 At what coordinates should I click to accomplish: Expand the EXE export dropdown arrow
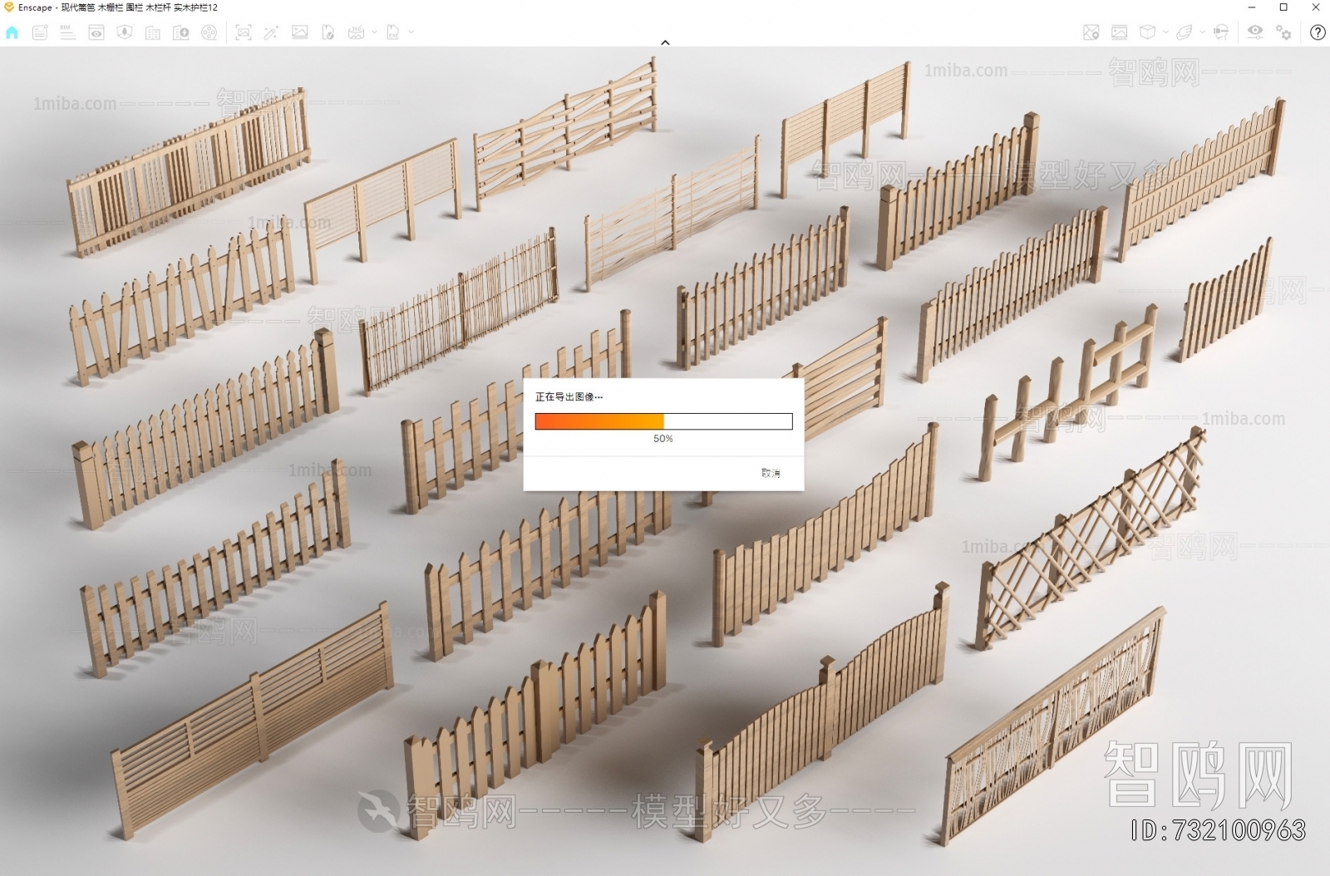coord(411,32)
